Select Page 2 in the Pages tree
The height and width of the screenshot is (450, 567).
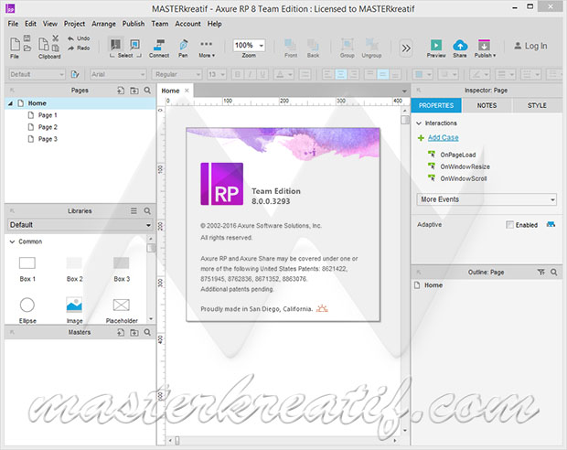[48, 127]
